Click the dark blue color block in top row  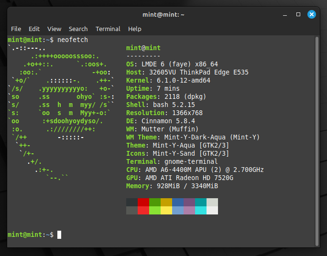[x=178, y=202]
